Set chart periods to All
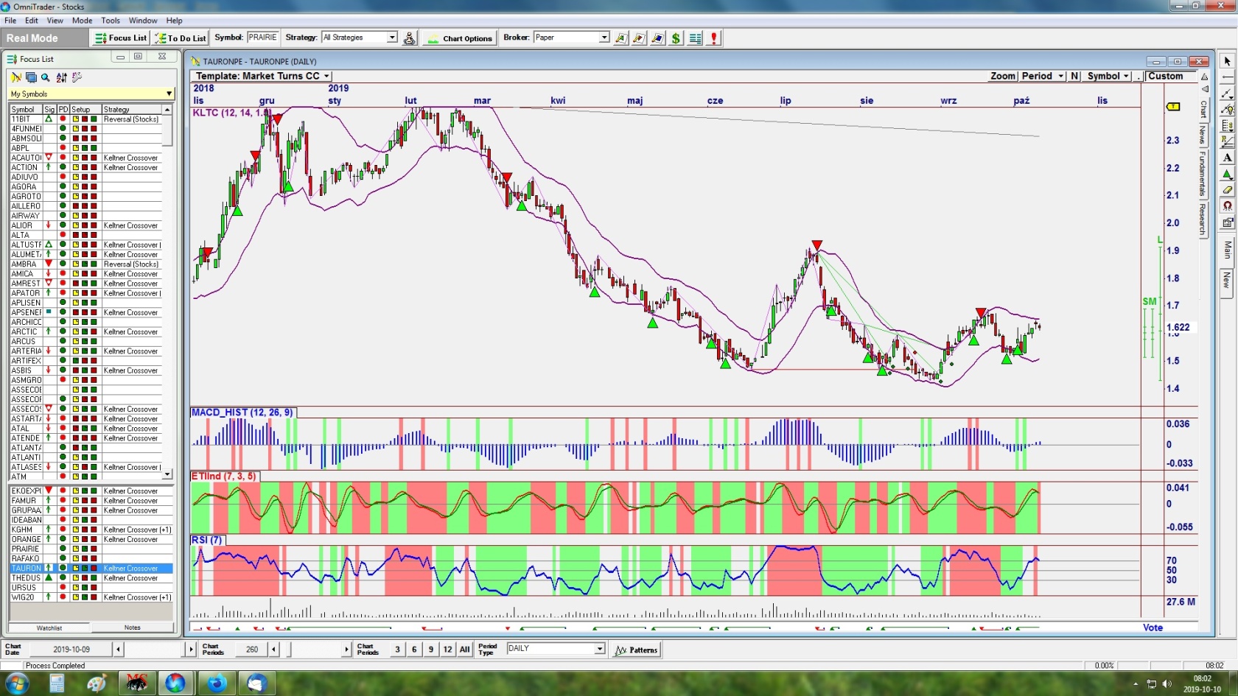 pyautogui.click(x=464, y=650)
